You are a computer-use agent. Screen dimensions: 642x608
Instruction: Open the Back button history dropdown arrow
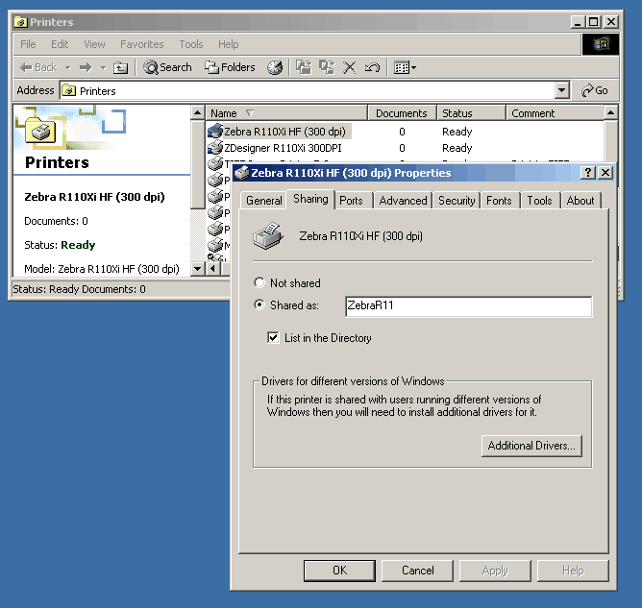[x=68, y=68]
